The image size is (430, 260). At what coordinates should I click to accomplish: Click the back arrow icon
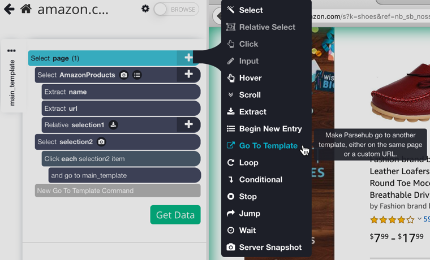tap(9, 9)
